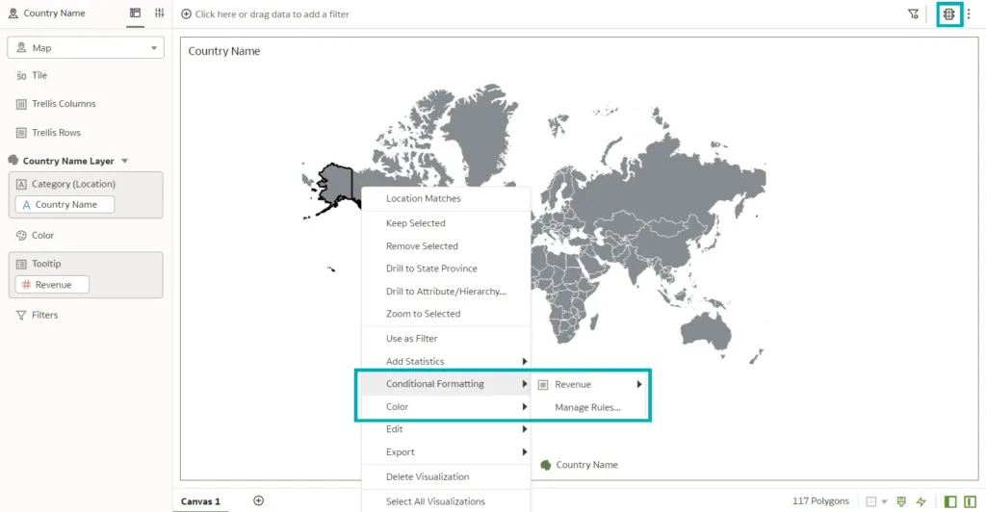Choose Keep Selected in context menu
986x512 pixels.
click(x=415, y=223)
